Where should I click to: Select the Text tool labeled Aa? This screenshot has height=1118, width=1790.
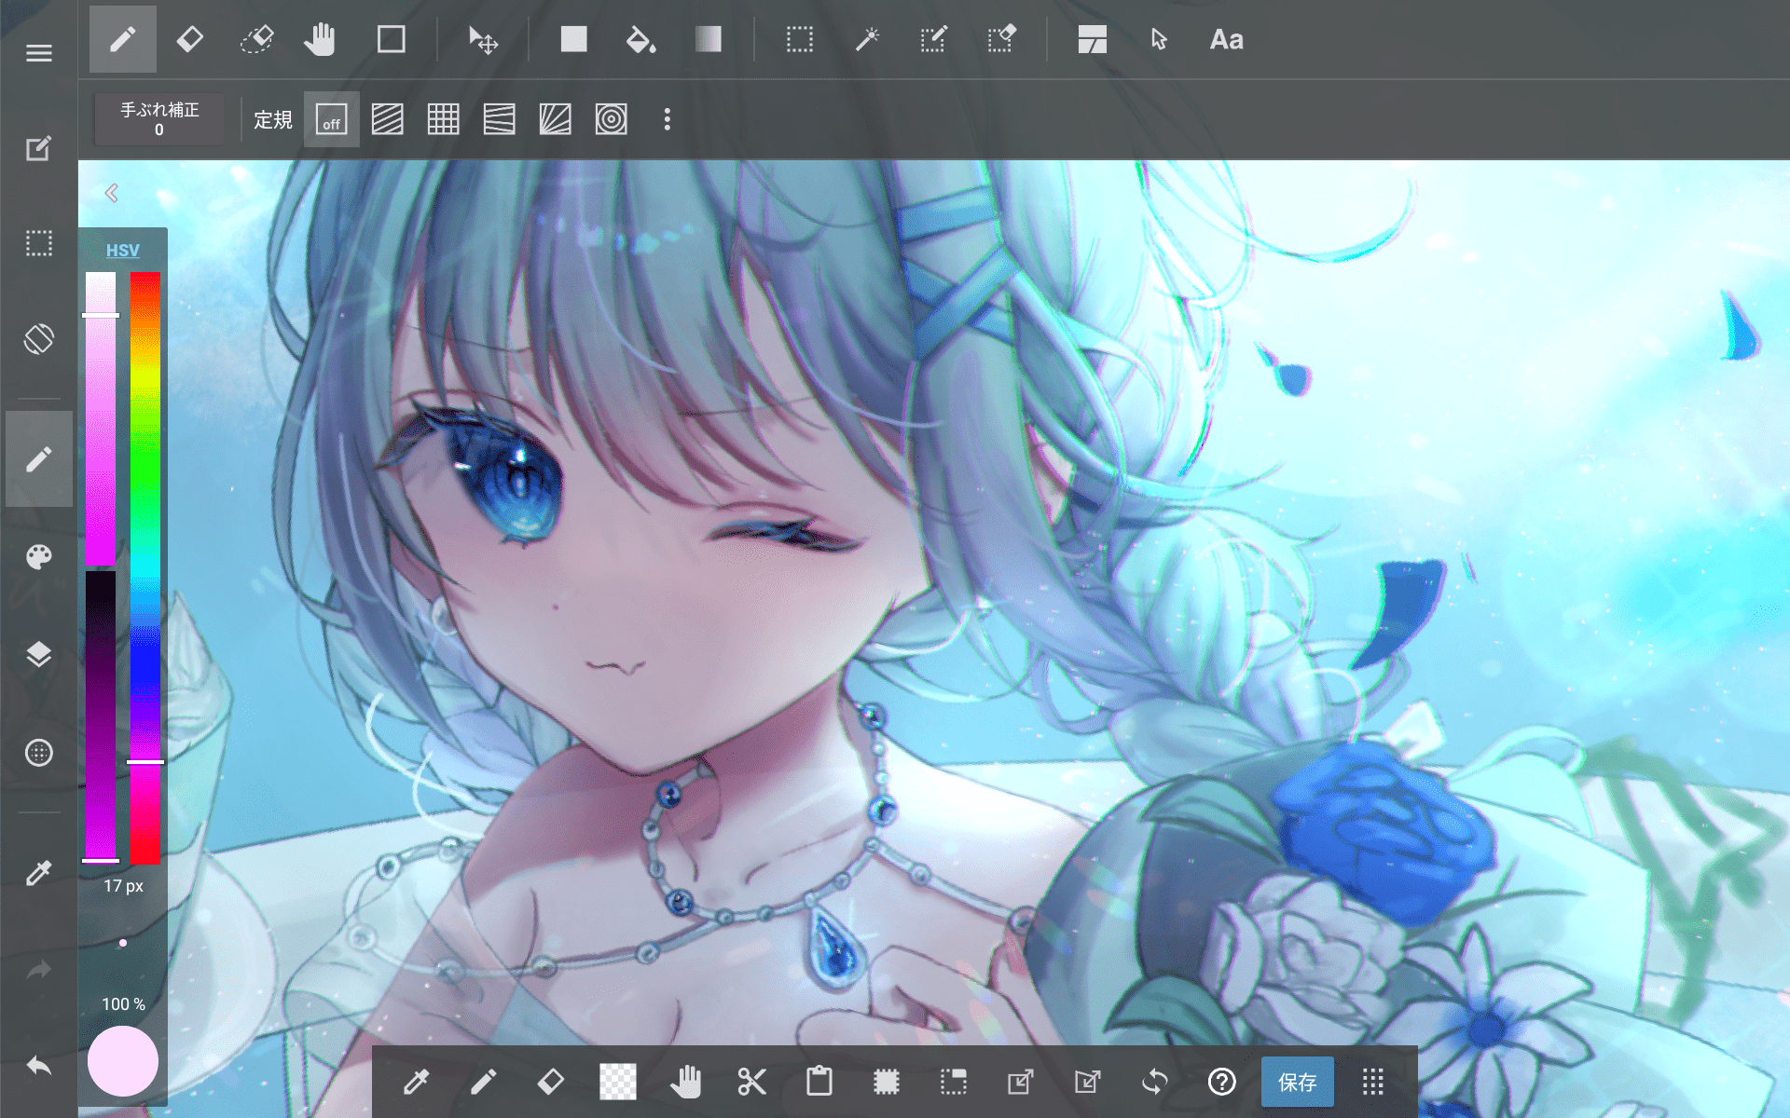1226,39
